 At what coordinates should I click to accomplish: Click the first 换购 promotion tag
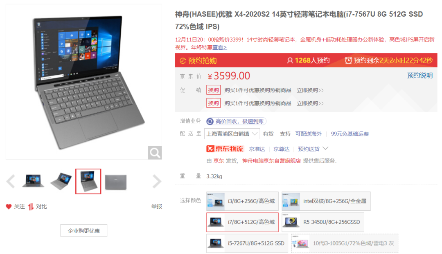213,90
